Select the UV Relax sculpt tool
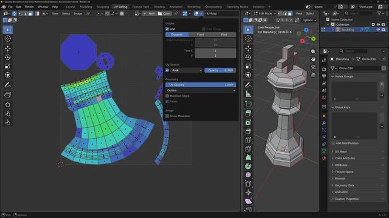The image size is (389, 218). pyautogui.click(x=8, y=114)
